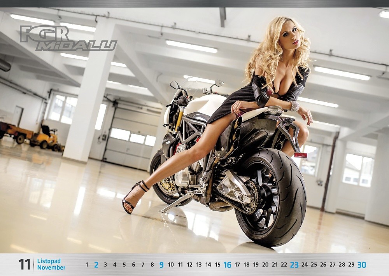Select date 5 on the calendar
This screenshot has height=276, width=389.
point(124,265)
